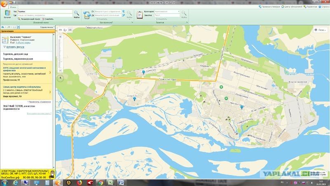330x186 pixels.
Task: Select the map radius measuring tool
Action: click(x=65, y=30)
